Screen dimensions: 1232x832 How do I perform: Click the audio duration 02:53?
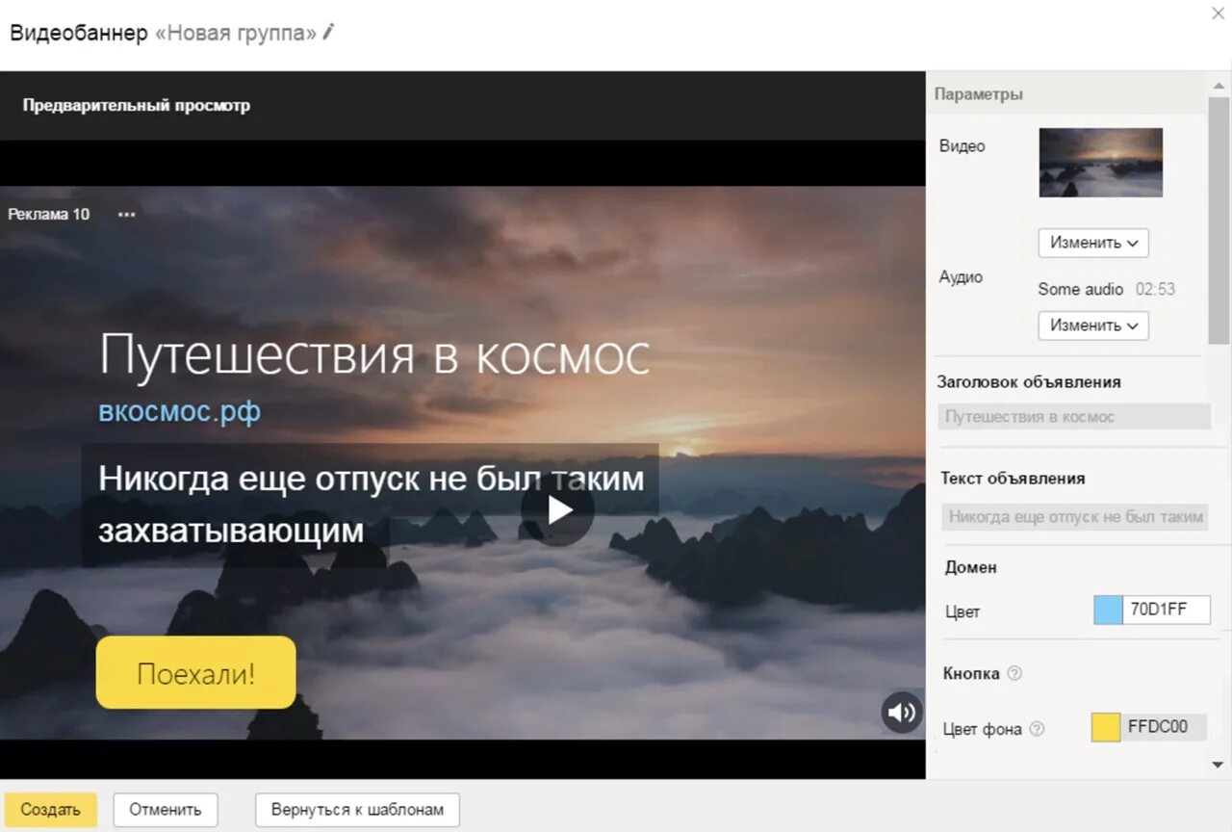click(1155, 289)
